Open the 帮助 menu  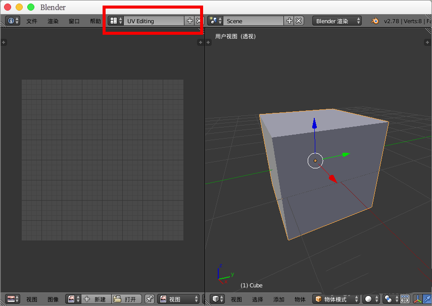pyautogui.click(x=95, y=21)
